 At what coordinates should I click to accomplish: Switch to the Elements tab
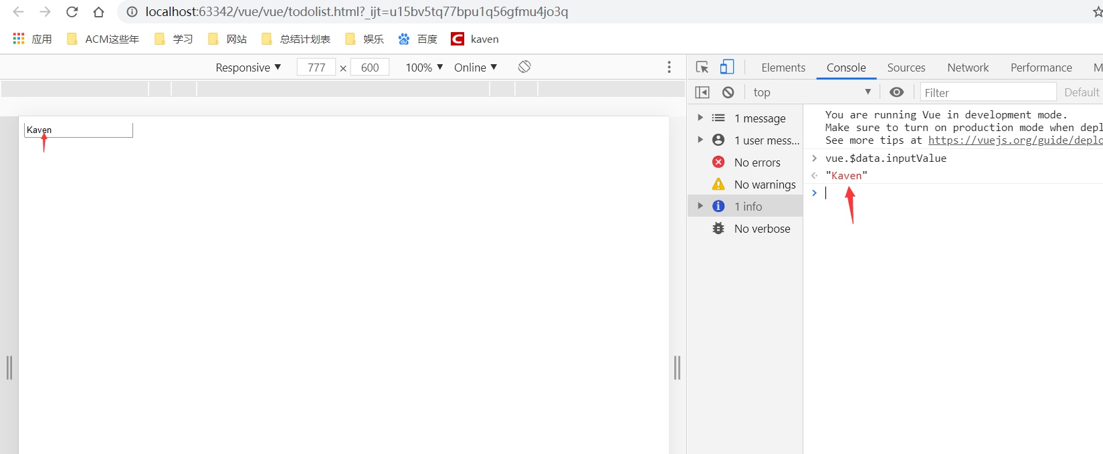point(783,68)
